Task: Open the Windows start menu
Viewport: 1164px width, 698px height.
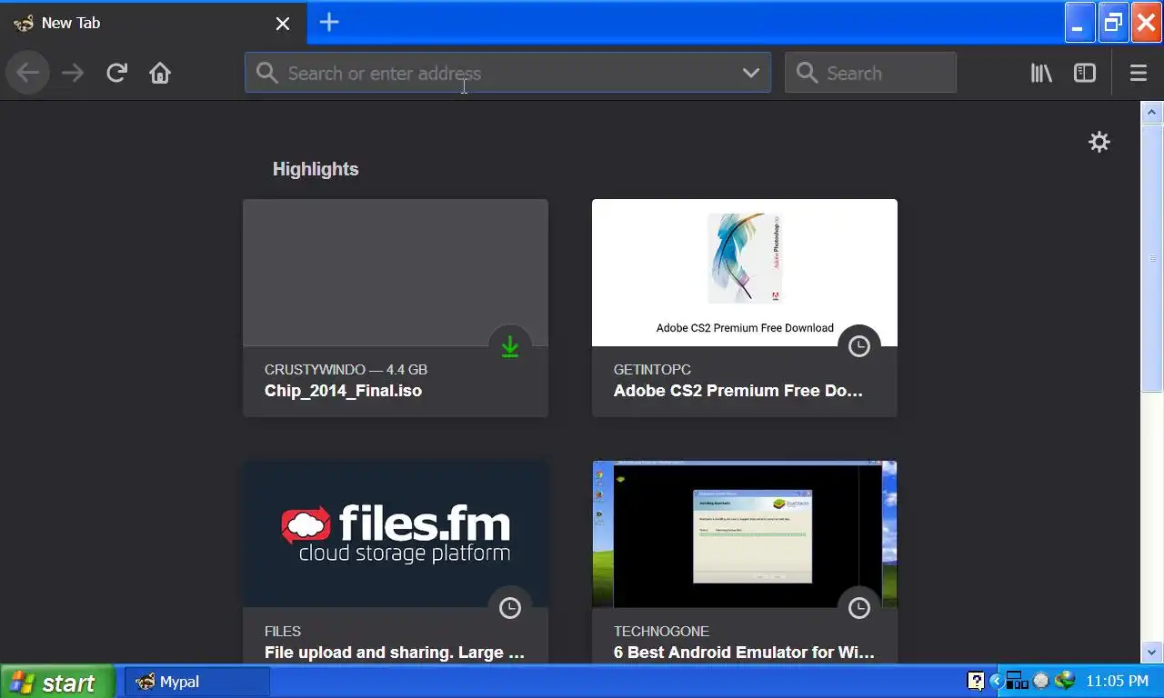Action: [57, 682]
